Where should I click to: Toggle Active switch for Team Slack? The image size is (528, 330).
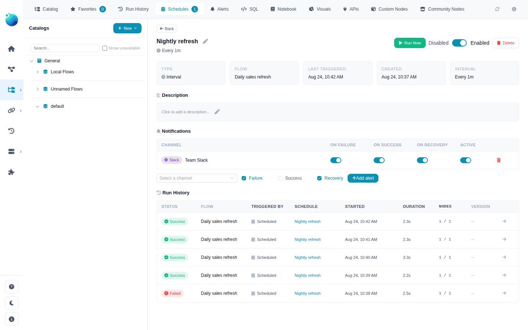coord(466,160)
